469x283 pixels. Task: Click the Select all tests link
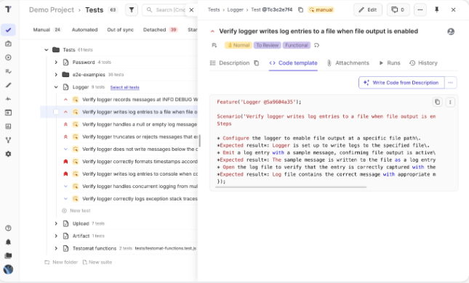(125, 88)
